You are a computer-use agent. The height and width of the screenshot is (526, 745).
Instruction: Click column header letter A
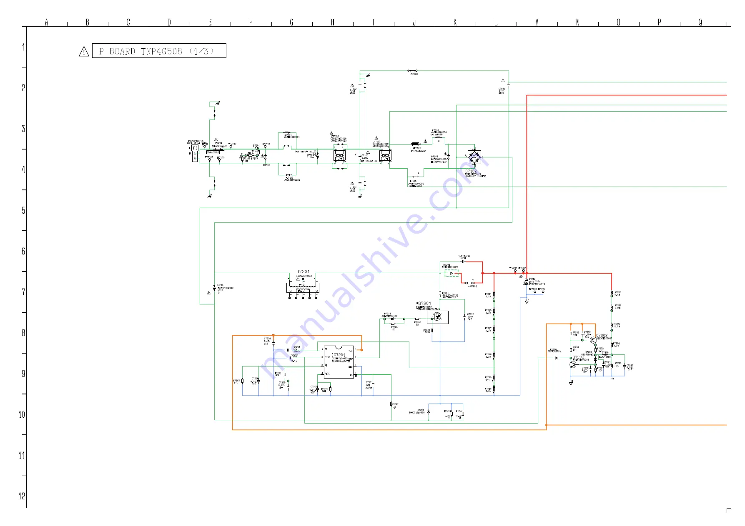[x=47, y=22]
